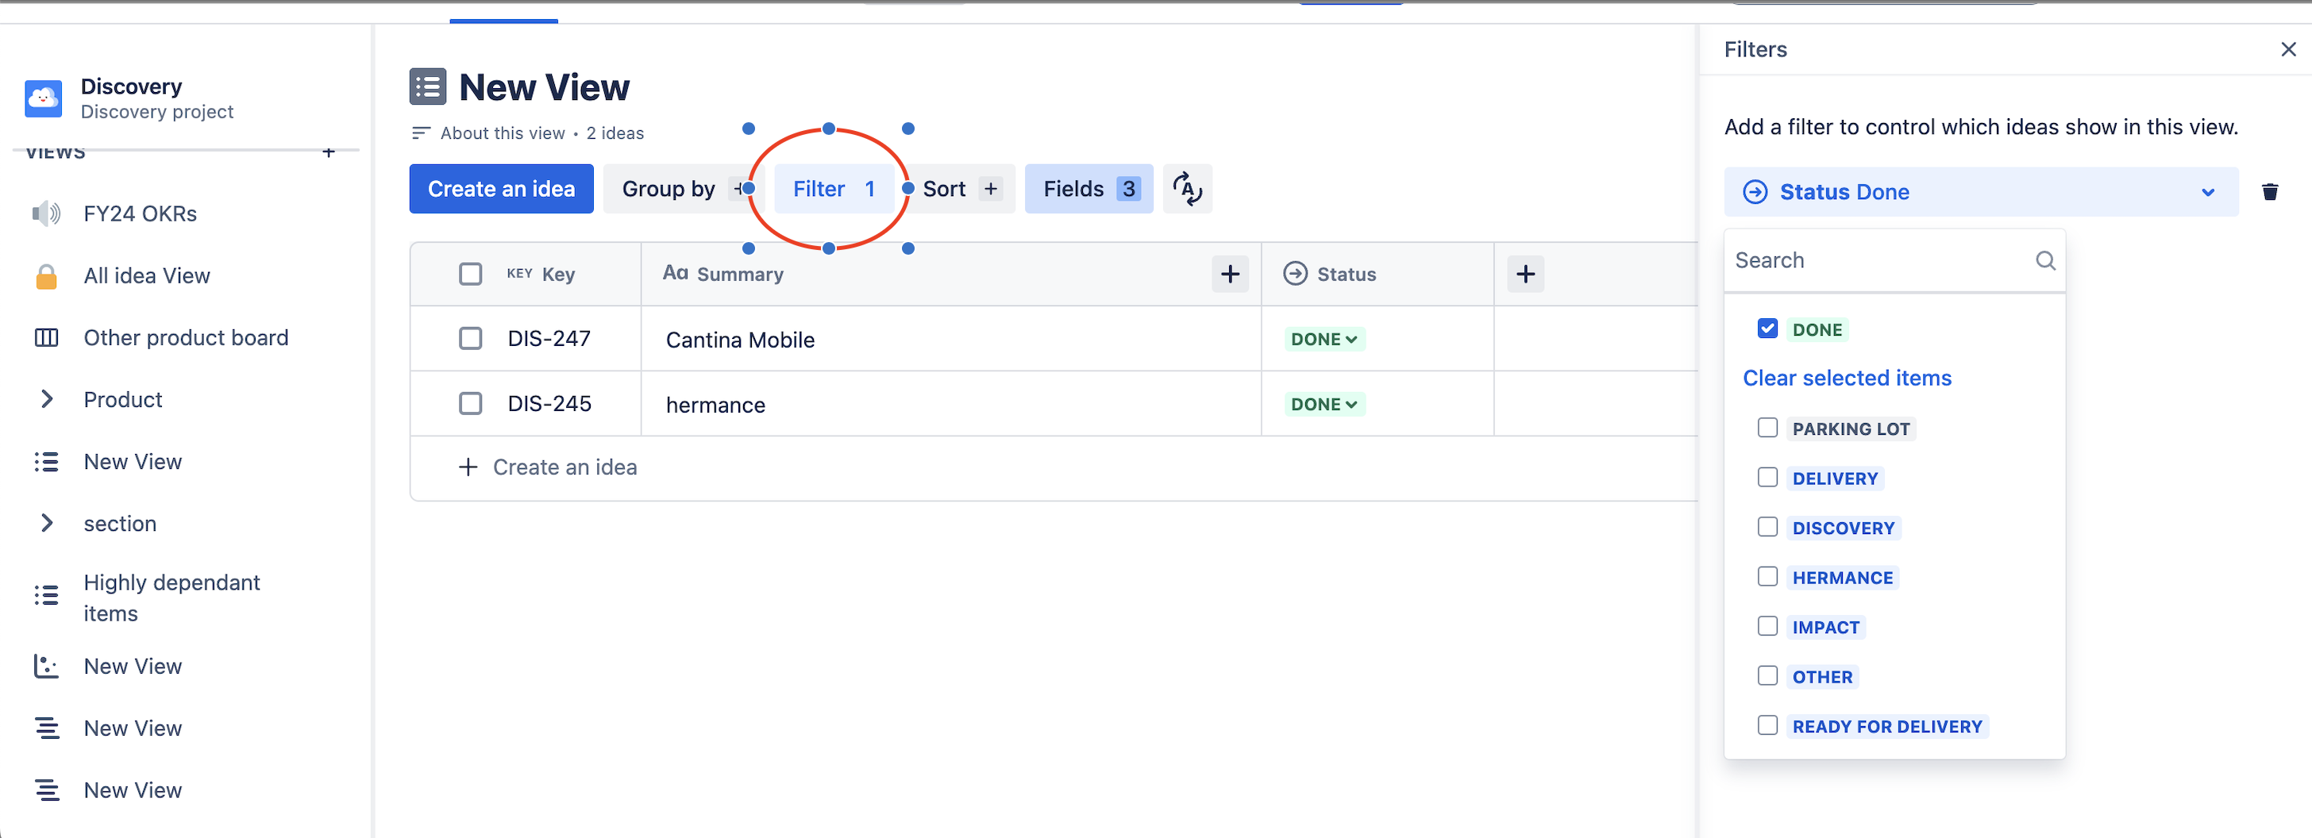2312x838 pixels.
Task: Click the plus icon to add a new view
Action: pyautogui.click(x=329, y=152)
